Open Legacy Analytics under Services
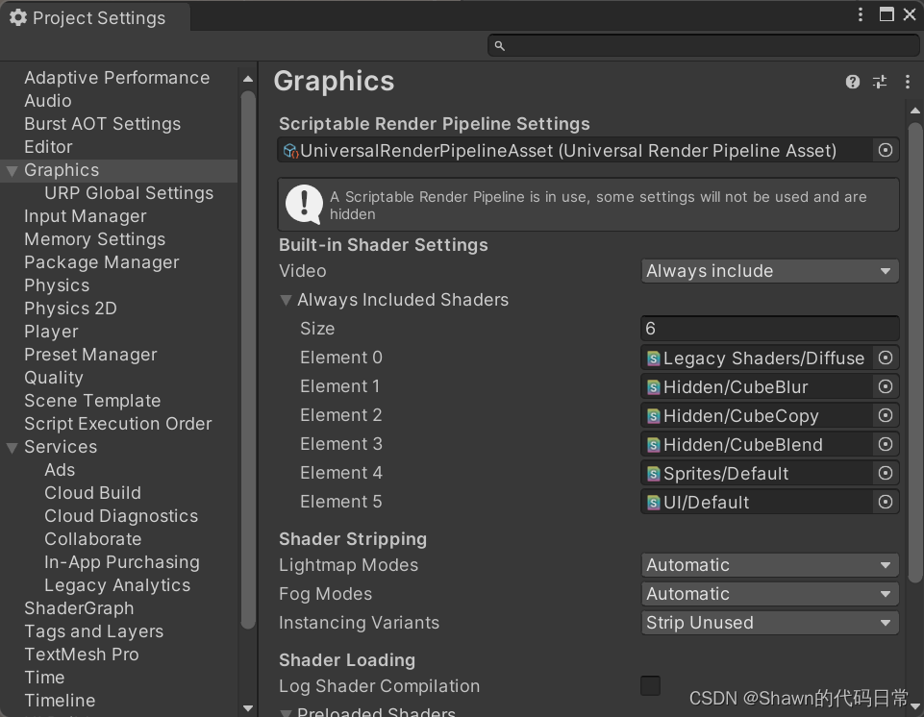 117,585
